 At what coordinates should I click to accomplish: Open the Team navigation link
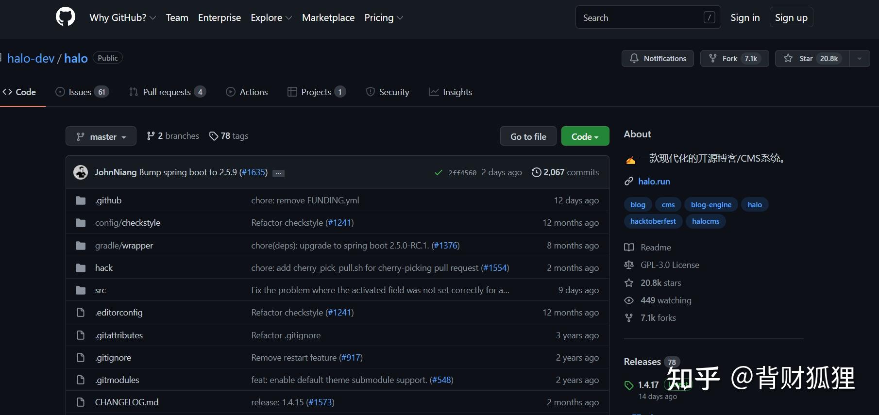pos(177,17)
